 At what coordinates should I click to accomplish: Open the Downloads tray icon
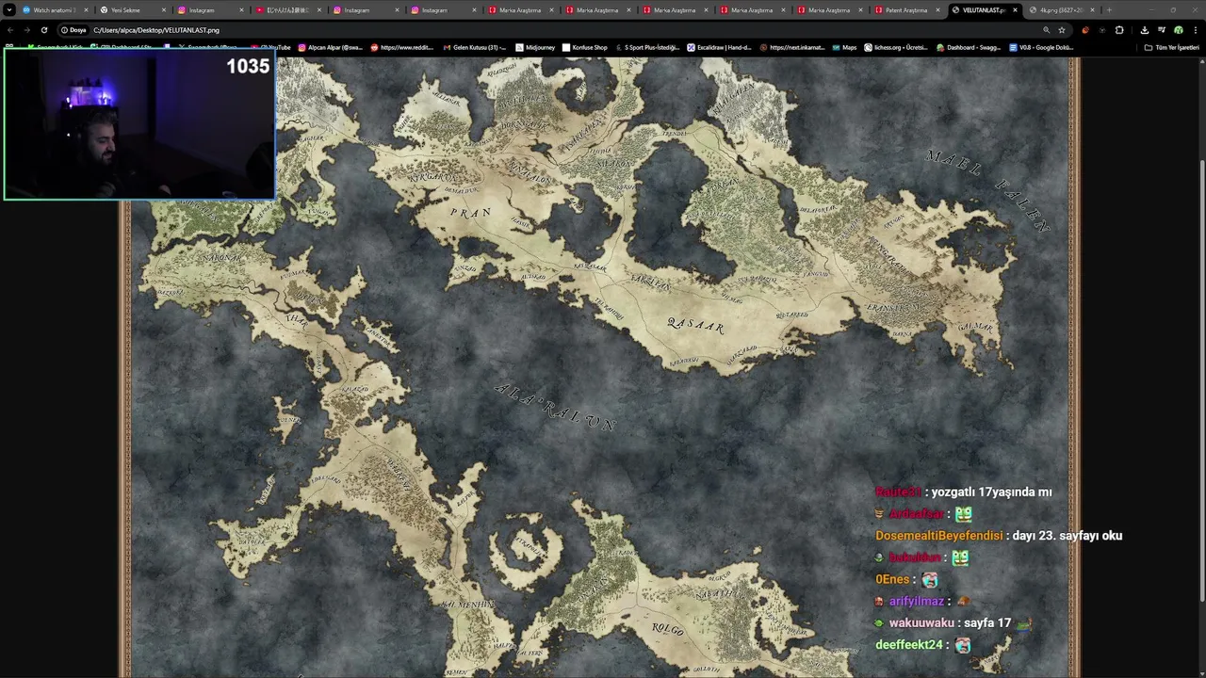tap(1144, 30)
